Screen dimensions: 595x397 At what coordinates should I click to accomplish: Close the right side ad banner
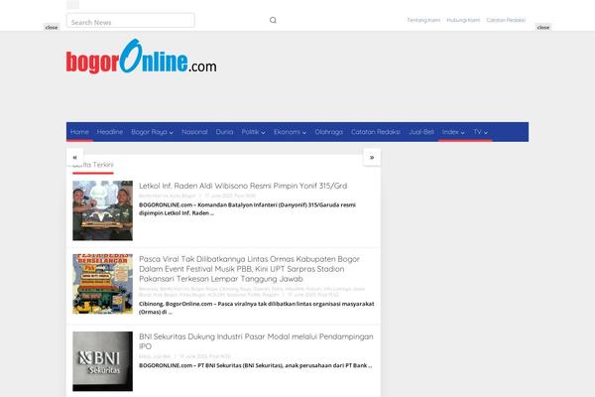(x=543, y=28)
